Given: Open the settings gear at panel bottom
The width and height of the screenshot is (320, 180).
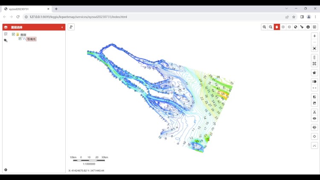Looking at the screenshot, I should 6,170.
